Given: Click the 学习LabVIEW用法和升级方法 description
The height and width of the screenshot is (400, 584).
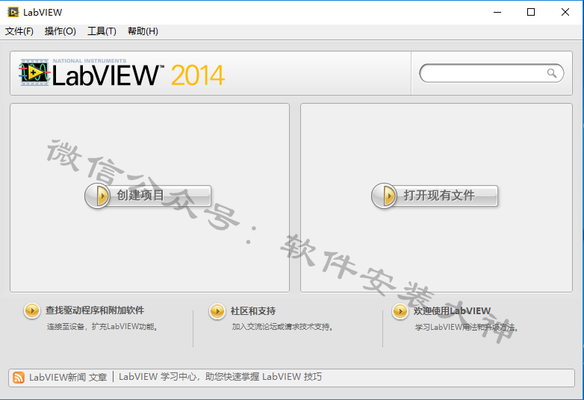Looking at the screenshot, I should pyautogui.click(x=467, y=328).
